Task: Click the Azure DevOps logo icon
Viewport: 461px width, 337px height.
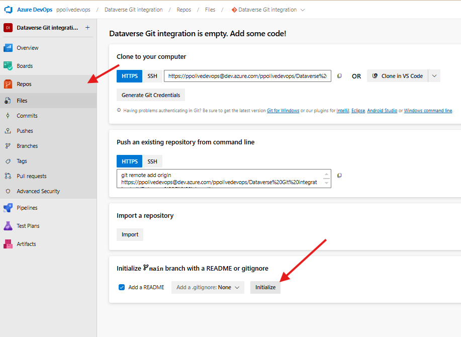Action: [8, 10]
